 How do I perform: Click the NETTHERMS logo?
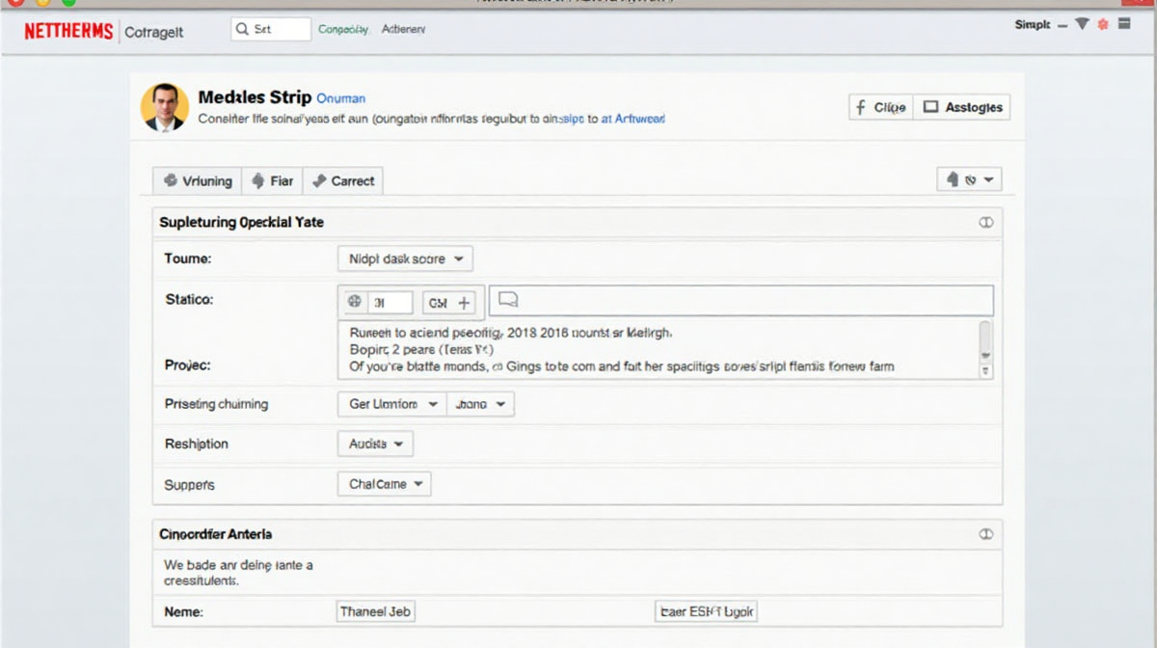(x=68, y=32)
